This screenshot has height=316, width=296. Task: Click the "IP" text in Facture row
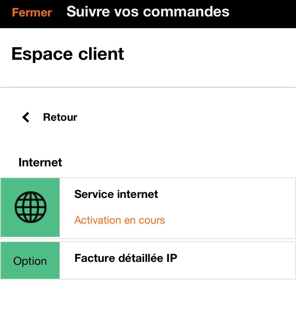171,258
